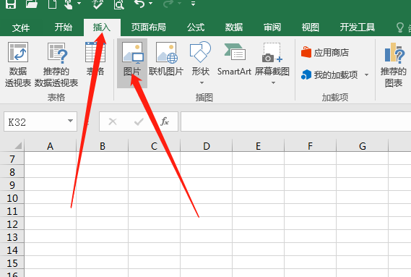Select column C header
411x277 pixels.
click(x=154, y=146)
